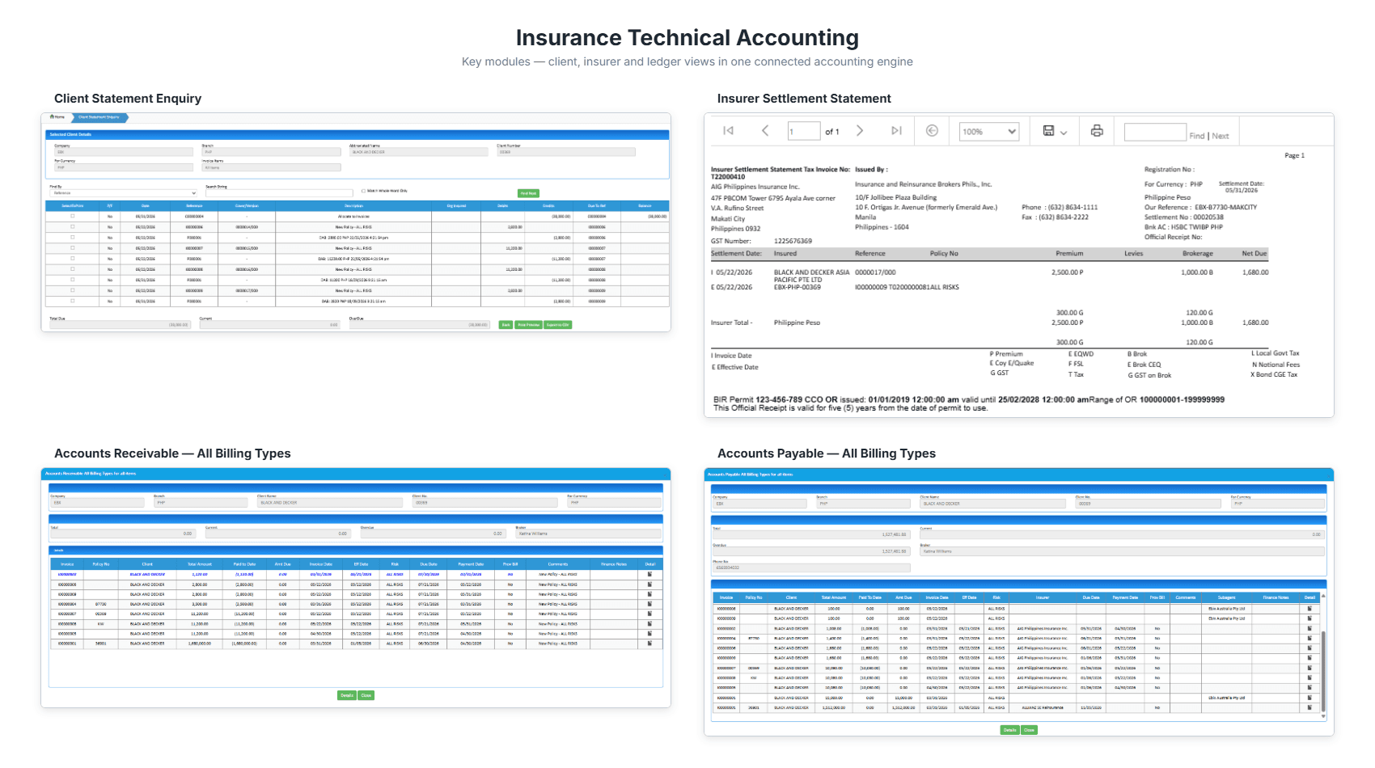Image resolution: width=1375 pixels, height=768 pixels.
Task: Click the Next link in report toolbar
Action: (x=1221, y=136)
